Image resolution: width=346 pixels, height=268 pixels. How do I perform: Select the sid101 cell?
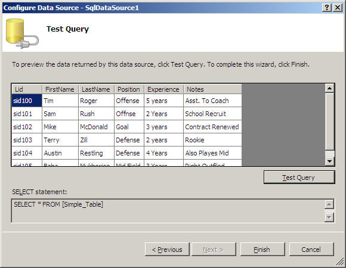coord(27,114)
